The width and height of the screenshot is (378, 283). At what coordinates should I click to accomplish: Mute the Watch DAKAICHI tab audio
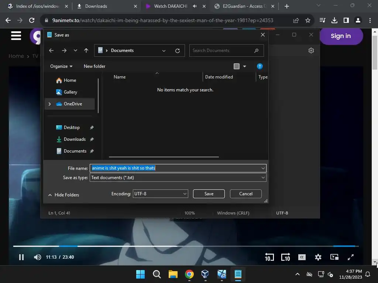point(195,6)
